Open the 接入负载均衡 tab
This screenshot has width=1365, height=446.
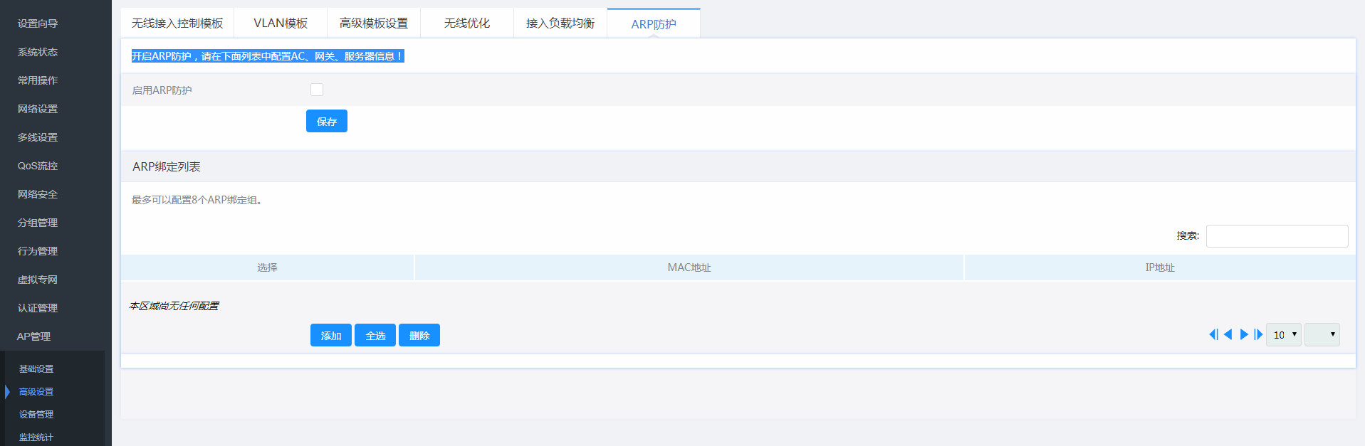(x=560, y=23)
